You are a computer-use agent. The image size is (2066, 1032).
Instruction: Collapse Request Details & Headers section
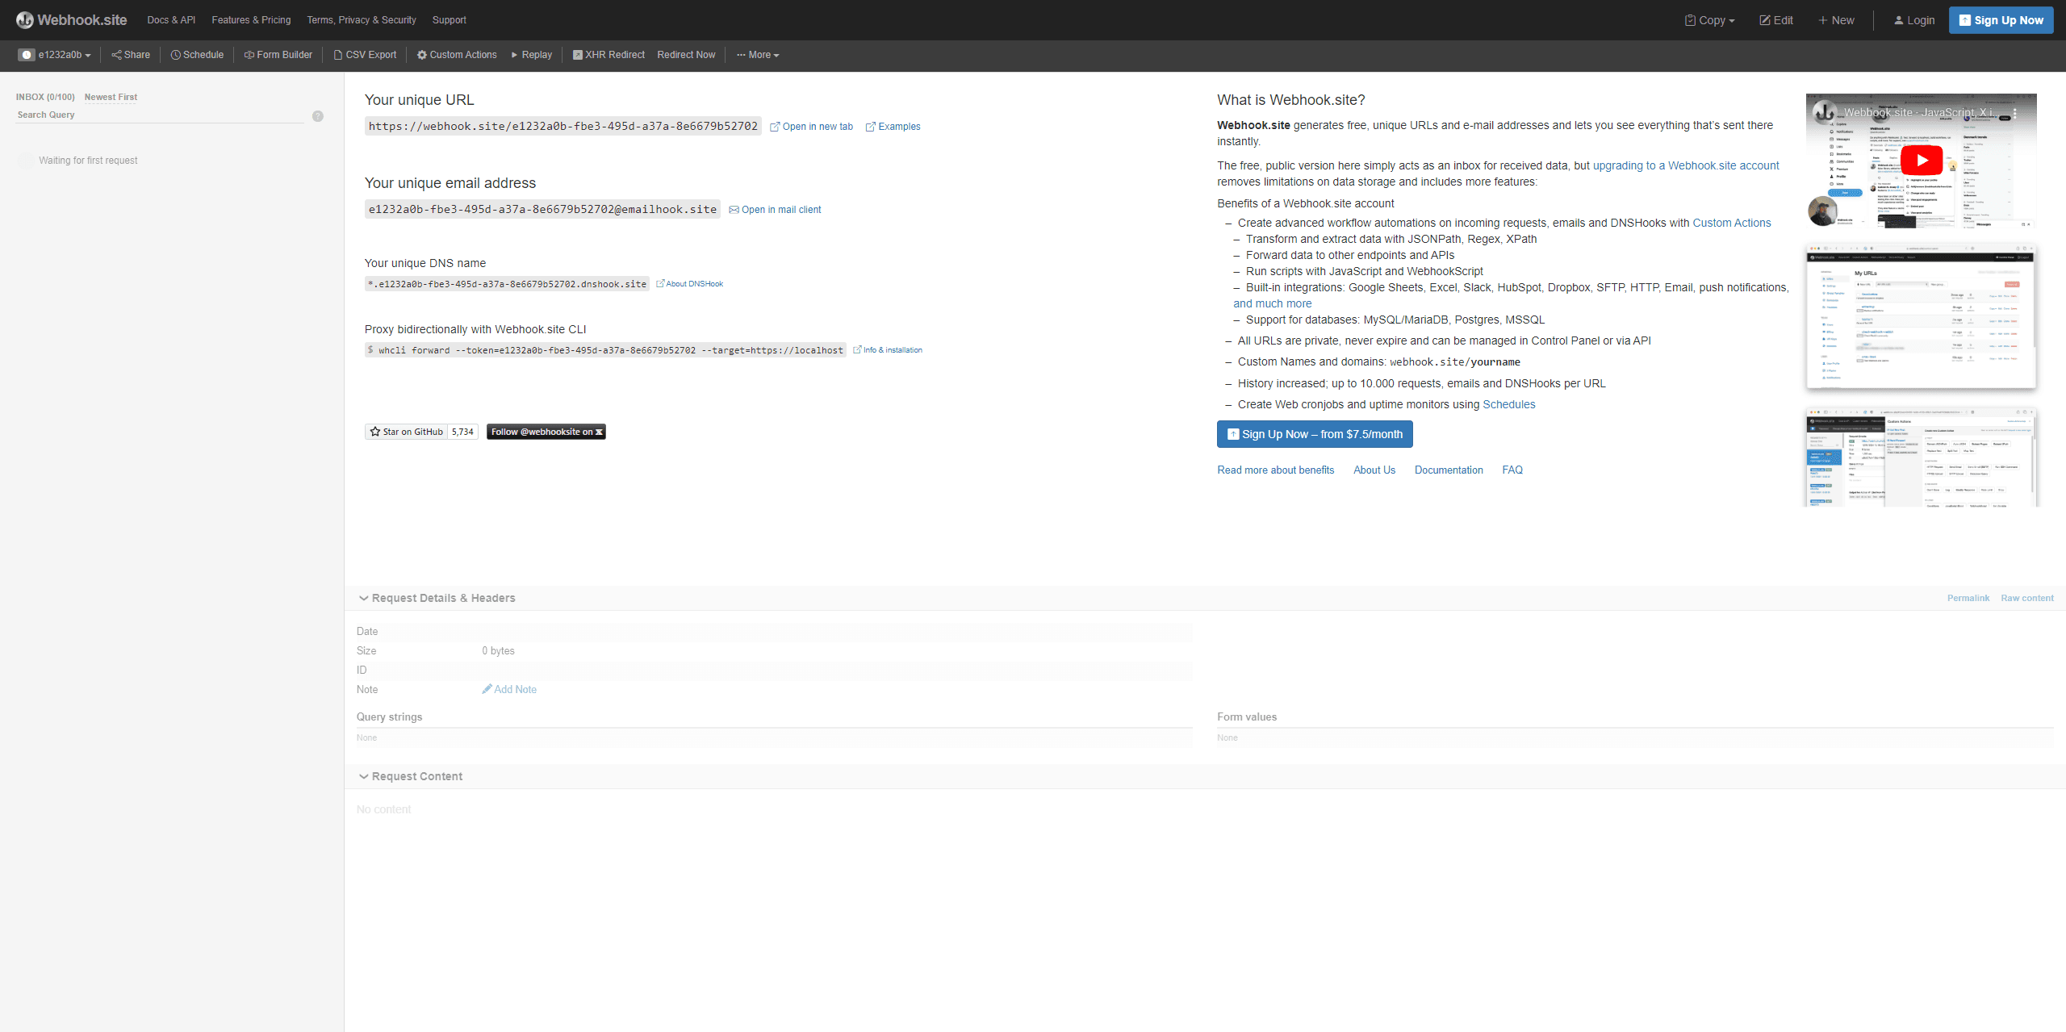tap(437, 598)
